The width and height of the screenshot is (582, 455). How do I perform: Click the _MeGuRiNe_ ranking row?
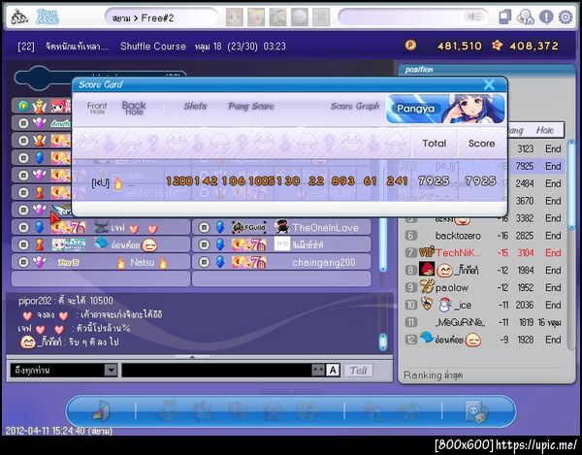tap(483, 322)
